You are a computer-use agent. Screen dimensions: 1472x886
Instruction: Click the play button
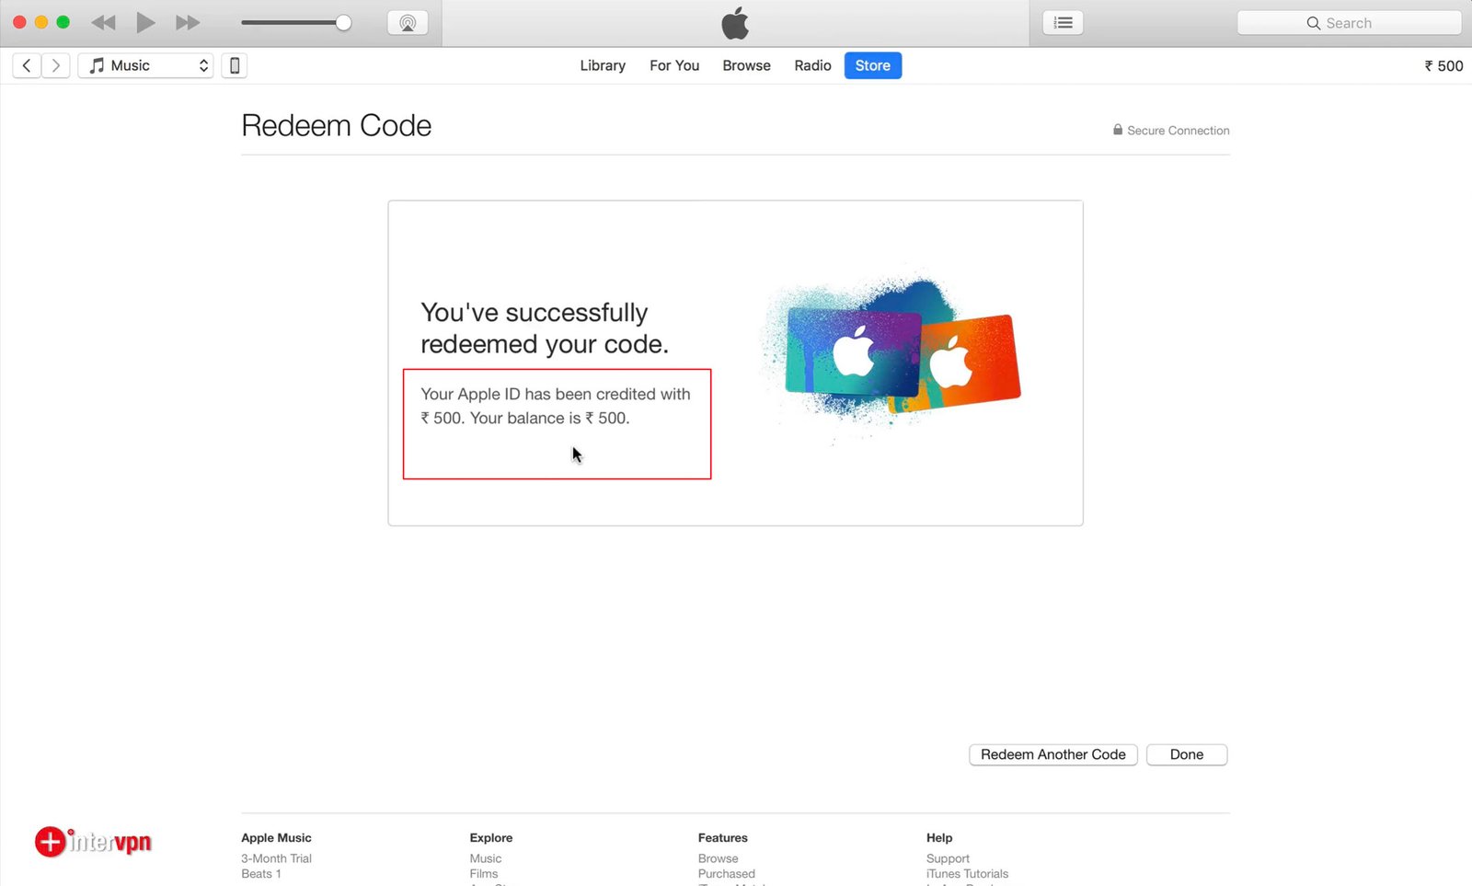coord(145,23)
